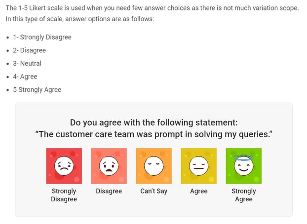Select the sad face emoji tile

[109, 166]
